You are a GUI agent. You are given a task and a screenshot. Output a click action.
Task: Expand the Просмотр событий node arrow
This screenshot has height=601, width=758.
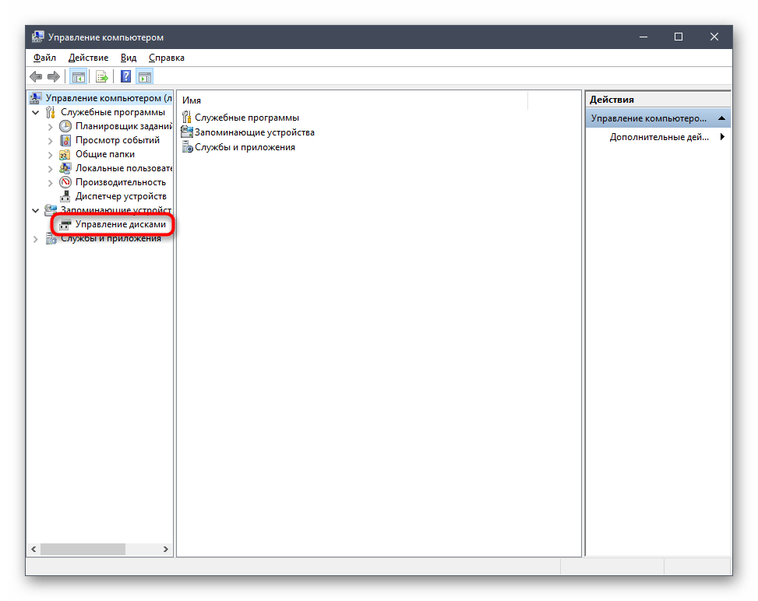51,140
